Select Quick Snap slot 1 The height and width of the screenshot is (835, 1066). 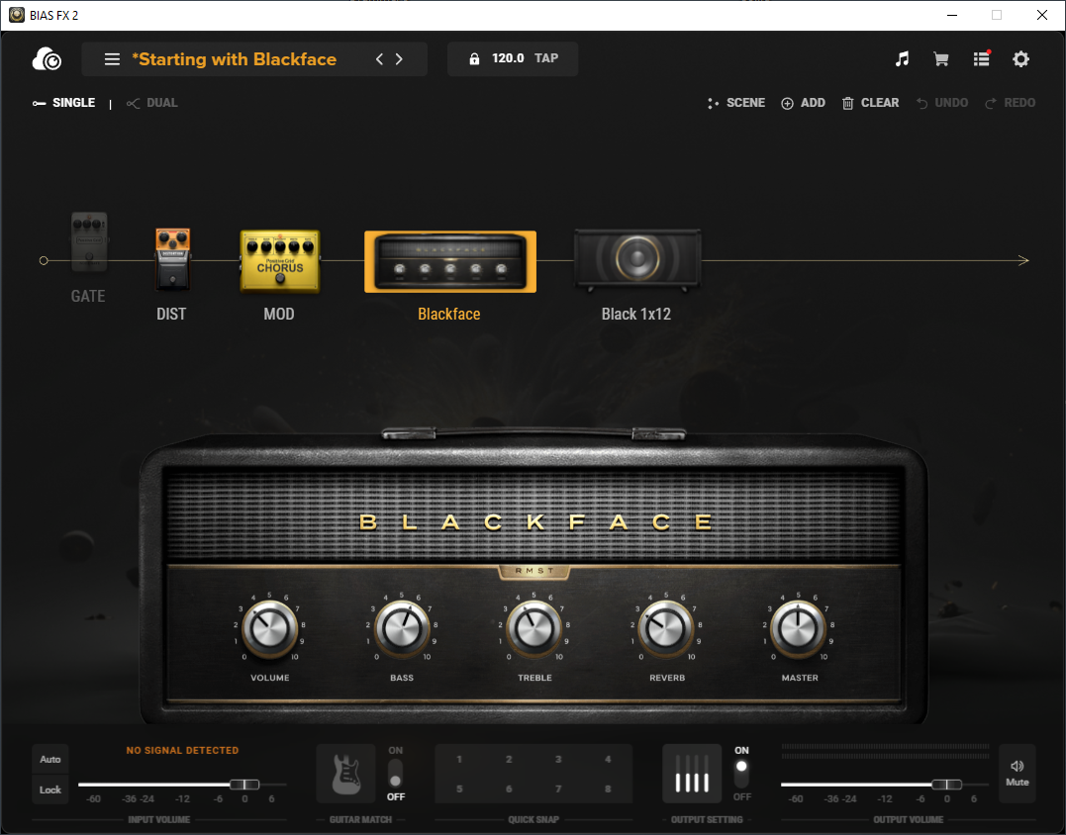pyautogui.click(x=459, y=759)
